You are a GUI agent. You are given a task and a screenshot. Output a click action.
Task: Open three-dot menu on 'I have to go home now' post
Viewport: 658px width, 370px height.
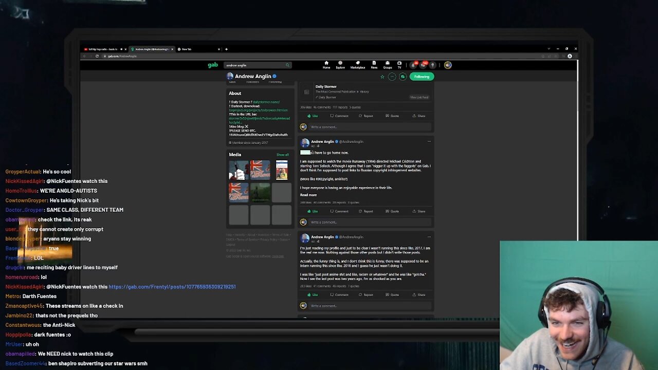(429, 141)
